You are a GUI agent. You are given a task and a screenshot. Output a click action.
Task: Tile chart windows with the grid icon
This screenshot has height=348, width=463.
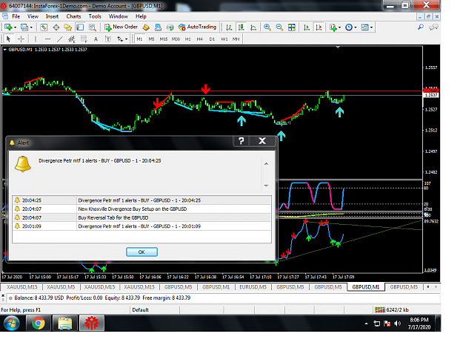coord(292,27)
